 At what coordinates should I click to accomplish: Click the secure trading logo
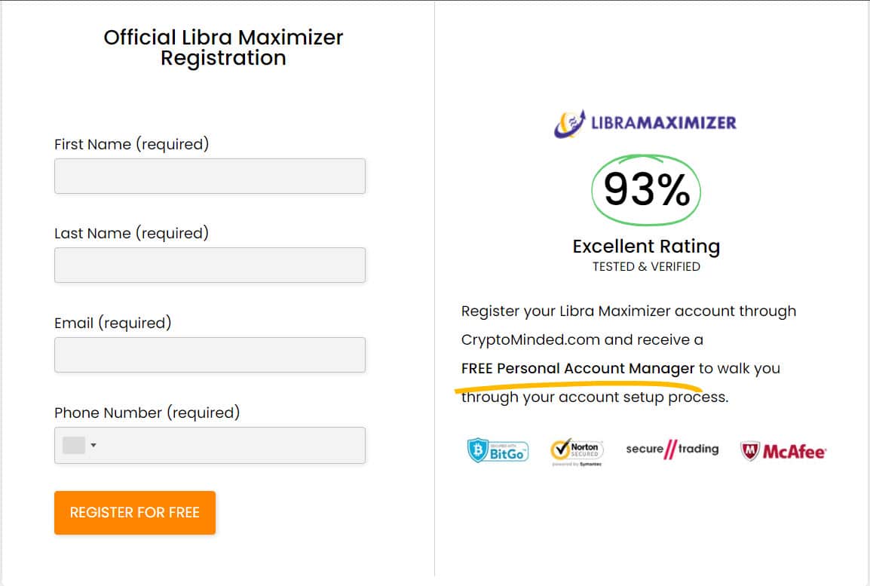pos(672,449)
